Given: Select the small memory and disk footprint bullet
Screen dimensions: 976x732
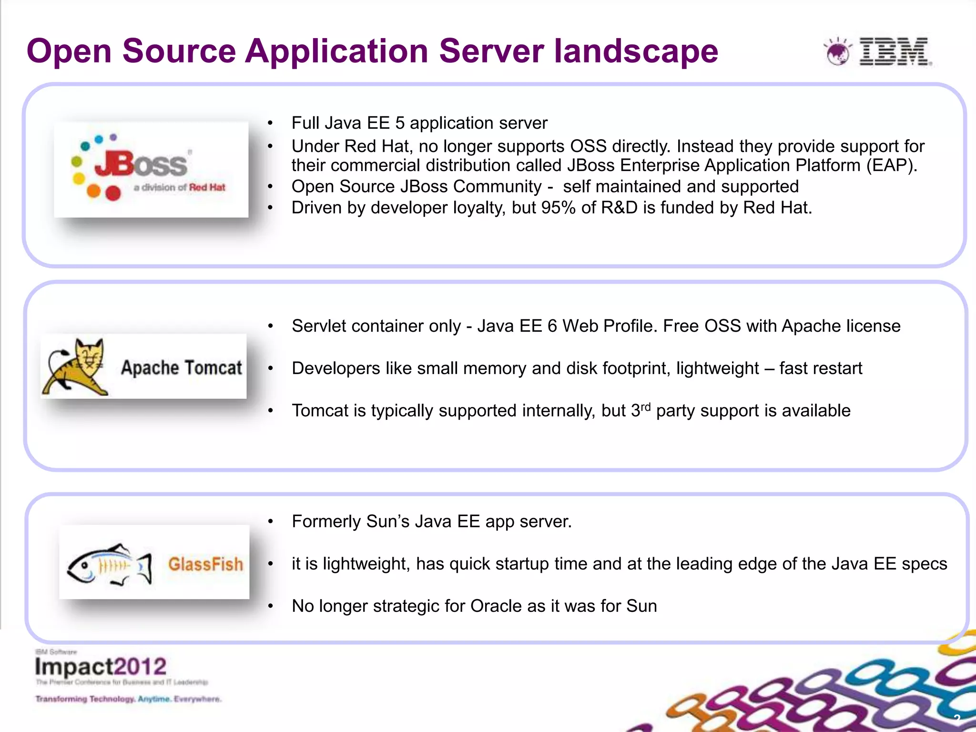Looking at the screenshot, I should coord(577,368).
